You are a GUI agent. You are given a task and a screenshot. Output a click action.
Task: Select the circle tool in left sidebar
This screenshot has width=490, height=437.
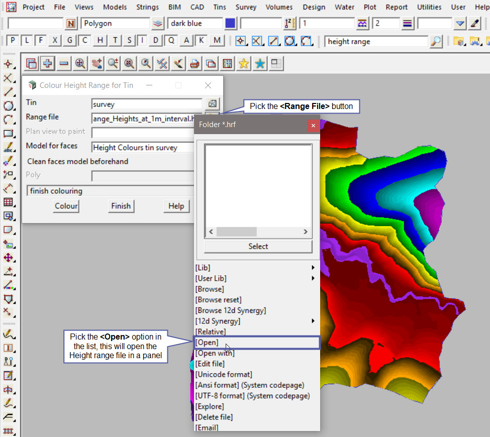[x=9, y=105]
